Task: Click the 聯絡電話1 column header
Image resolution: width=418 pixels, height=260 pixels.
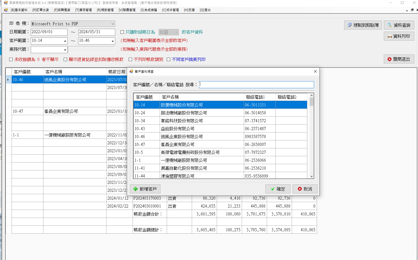Action: click(x=260, y=97)
